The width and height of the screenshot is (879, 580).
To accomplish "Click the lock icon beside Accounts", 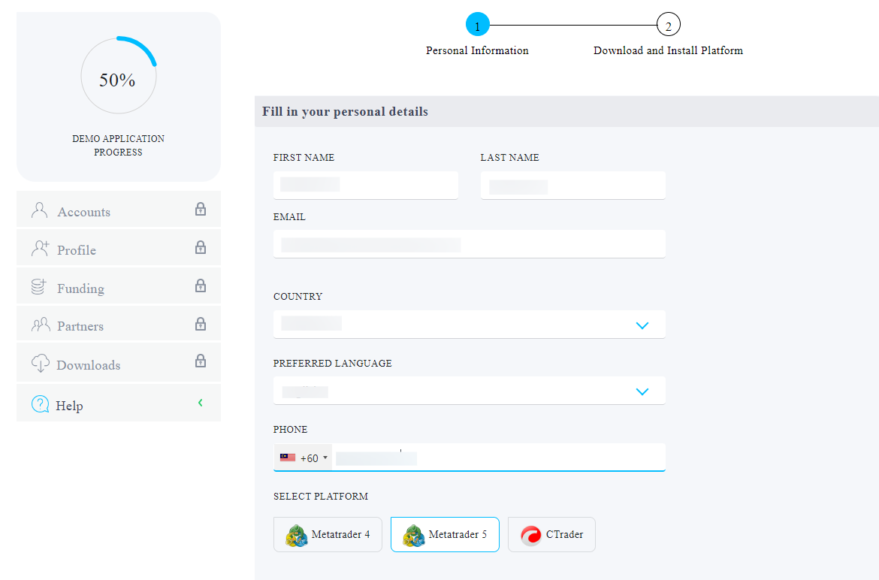I will 201,210.
